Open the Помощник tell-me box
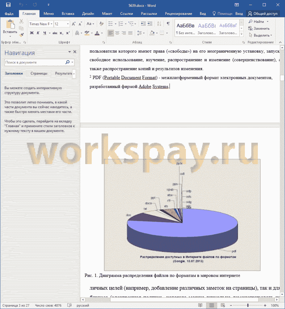Viewport: 285px width, 309px height. point(223,14)
